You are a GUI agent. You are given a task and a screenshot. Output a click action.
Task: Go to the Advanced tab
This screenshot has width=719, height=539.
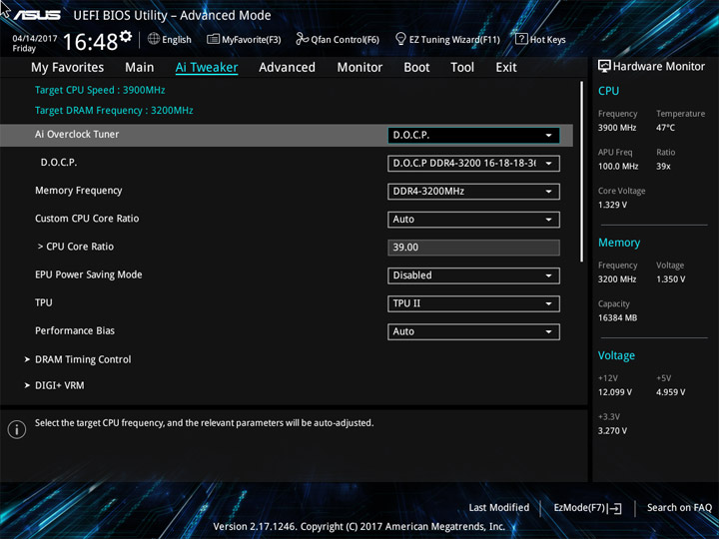tap(287, 68)
